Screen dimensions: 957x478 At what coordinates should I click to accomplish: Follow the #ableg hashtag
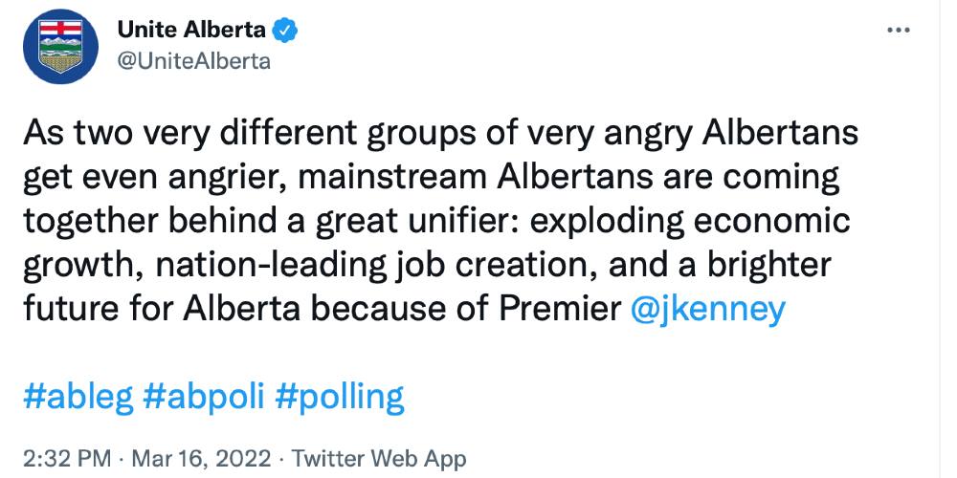point(78,398)
